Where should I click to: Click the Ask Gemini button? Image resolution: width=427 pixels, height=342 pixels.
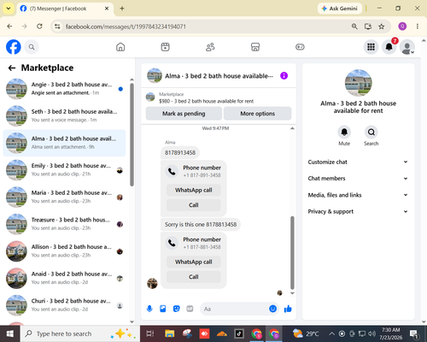[340, 9]
